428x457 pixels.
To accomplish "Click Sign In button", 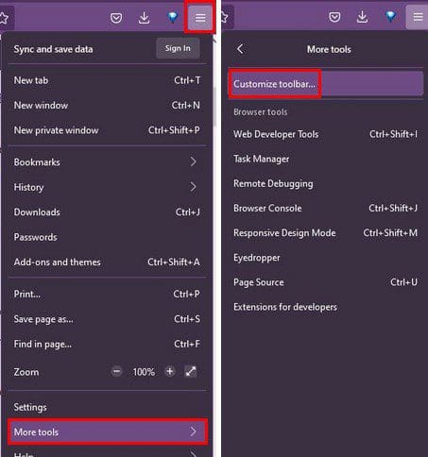I will [178, 48].
